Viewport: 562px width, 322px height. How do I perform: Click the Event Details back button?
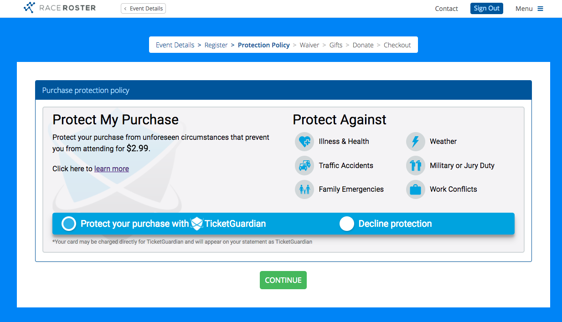coord(143,8)
